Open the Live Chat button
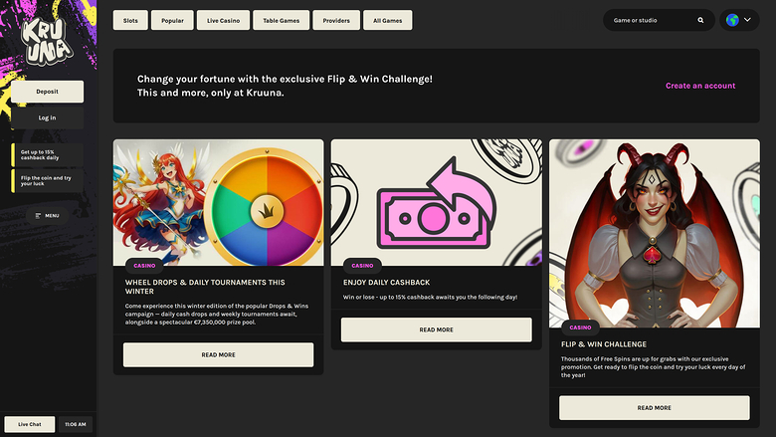Image resolution: width=776 pixels, height=437 pixels. coord(30,424)
